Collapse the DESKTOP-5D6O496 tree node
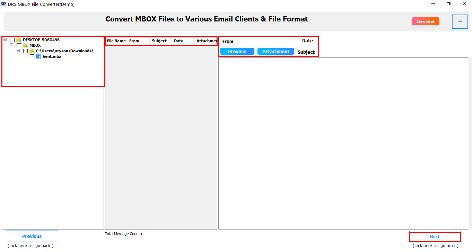 pos(5,39)
